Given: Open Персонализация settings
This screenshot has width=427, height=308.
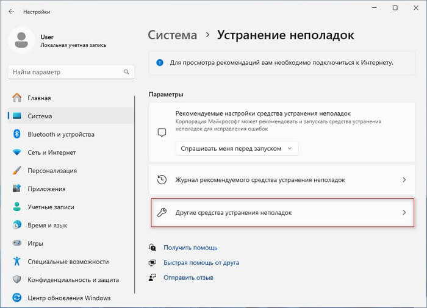Looking at the screenshot, I should tap(71, 171).
